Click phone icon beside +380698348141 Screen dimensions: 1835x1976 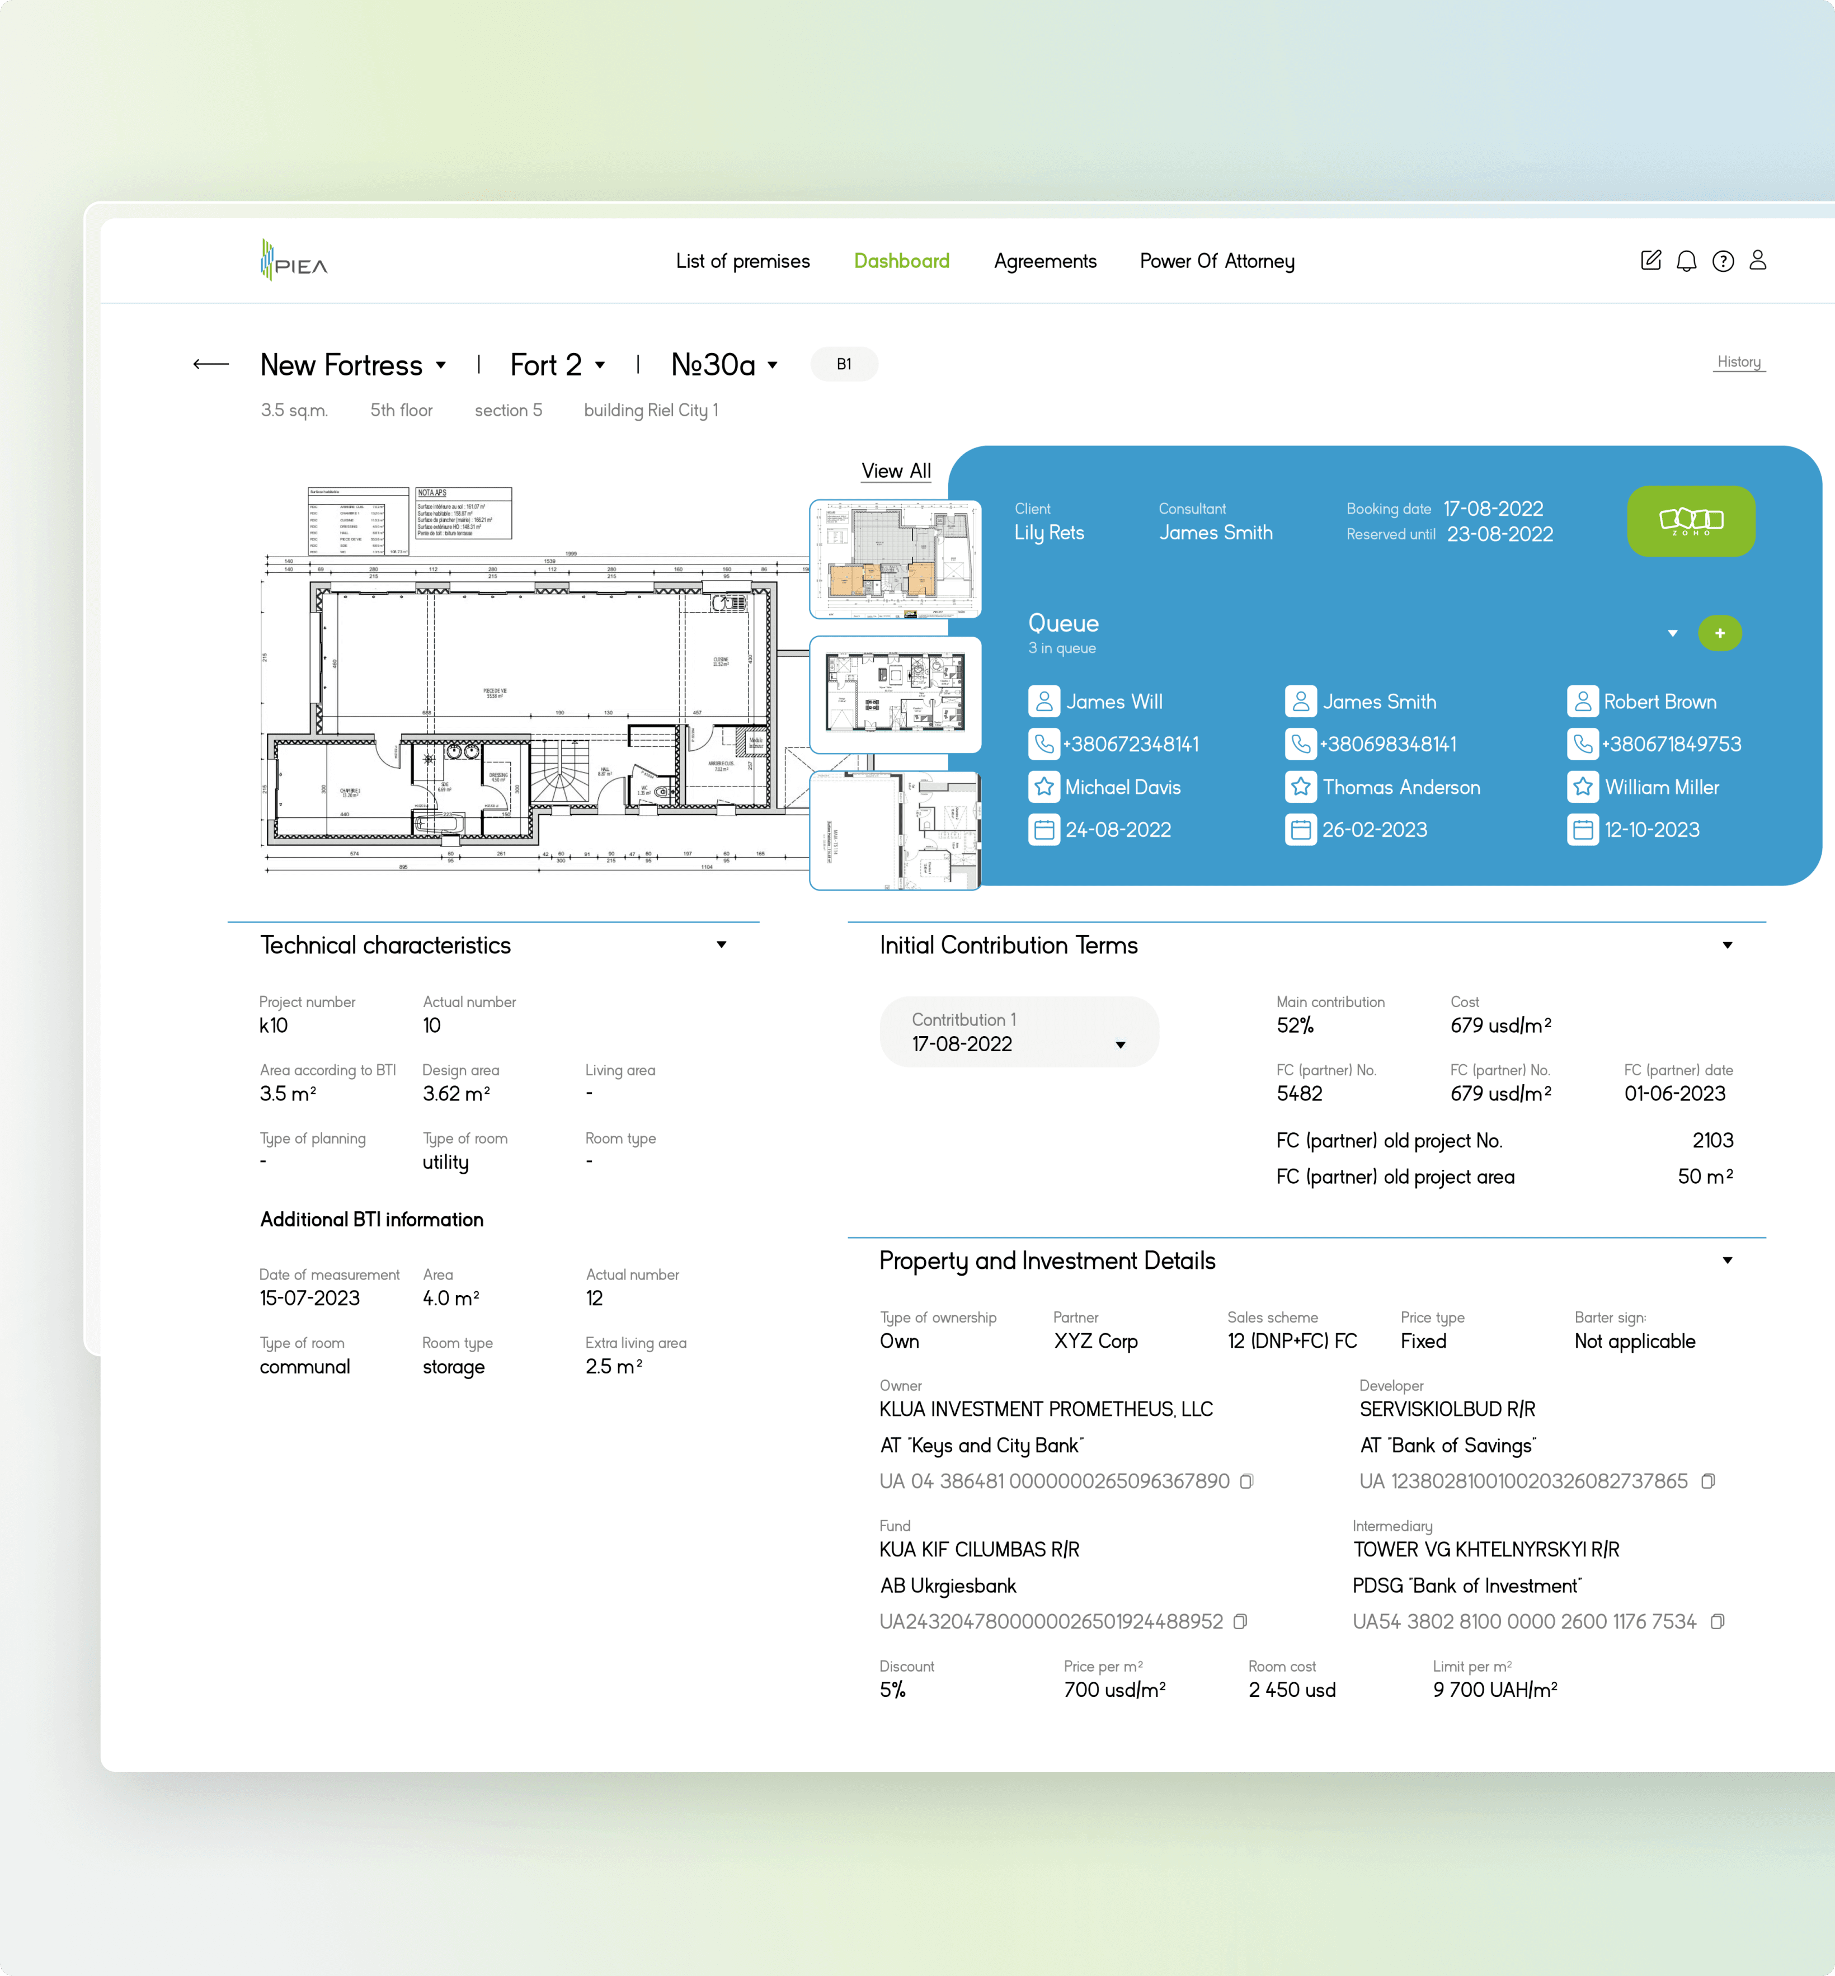(1301, 745)
